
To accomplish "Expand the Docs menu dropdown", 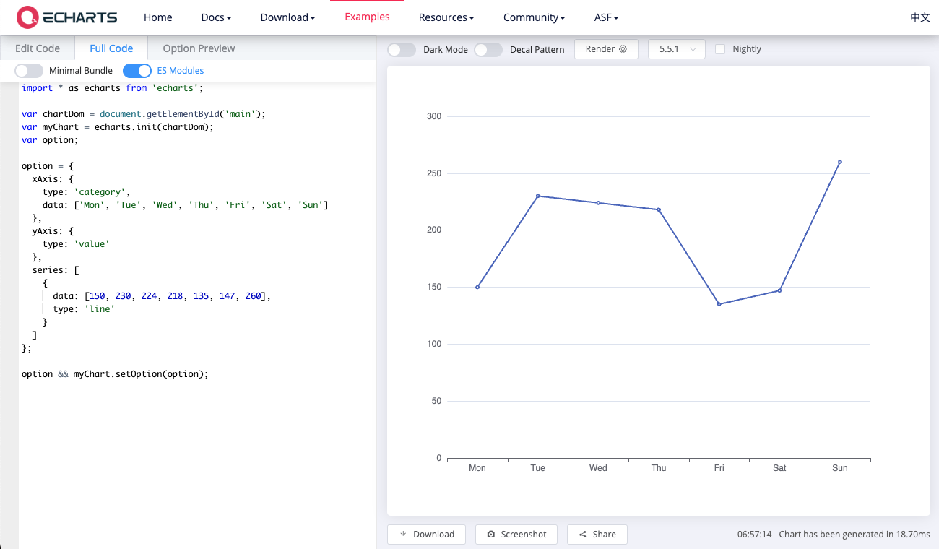I will pyautogui.click(x=216, y=17).
